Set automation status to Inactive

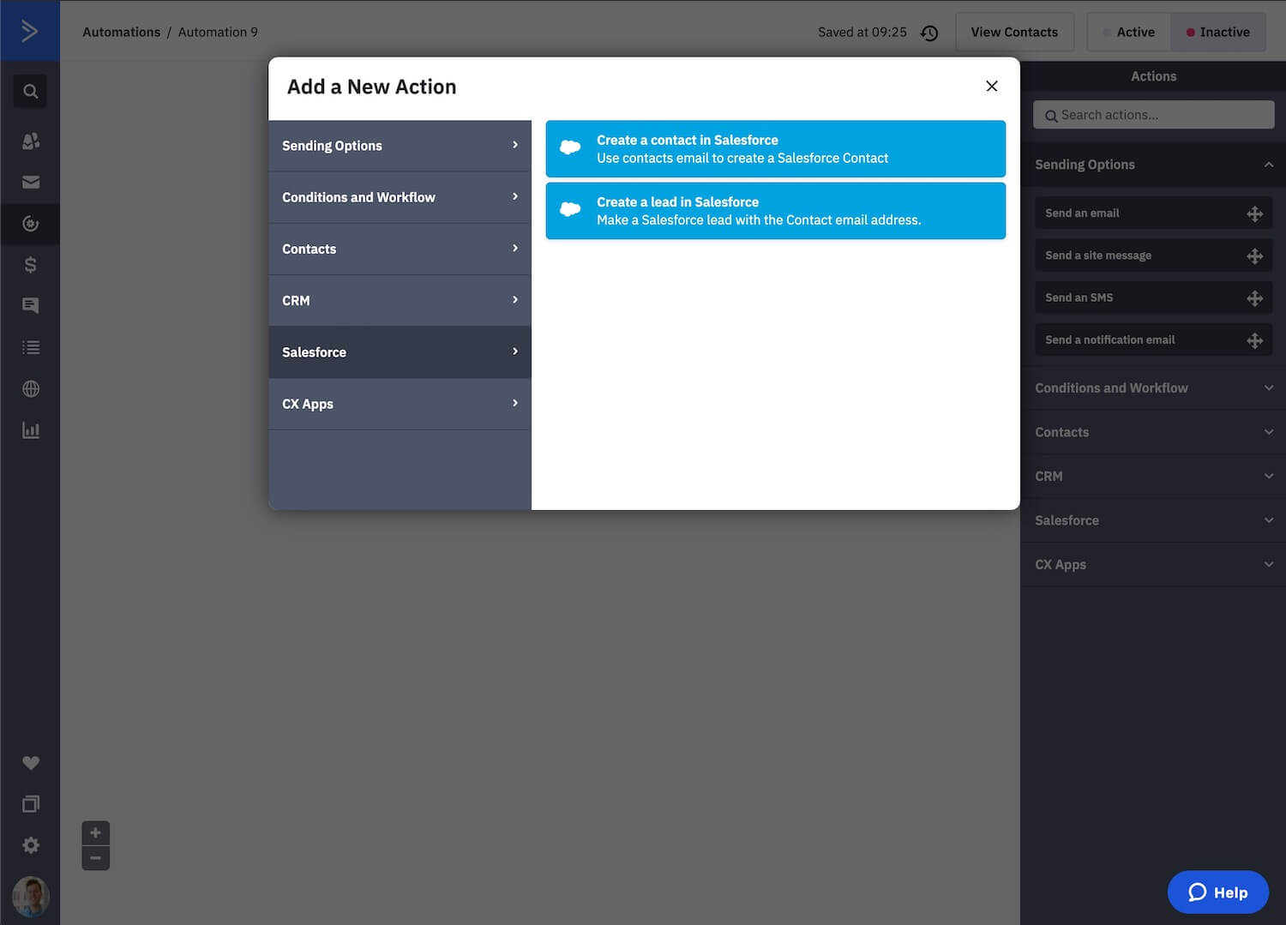click(x=1218, y=33)
